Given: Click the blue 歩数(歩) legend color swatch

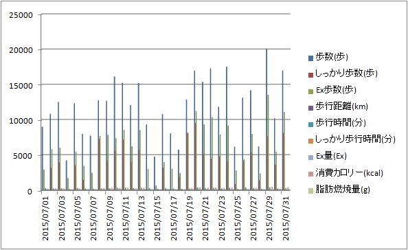Looking at the screenshot, I should (310, 58).
